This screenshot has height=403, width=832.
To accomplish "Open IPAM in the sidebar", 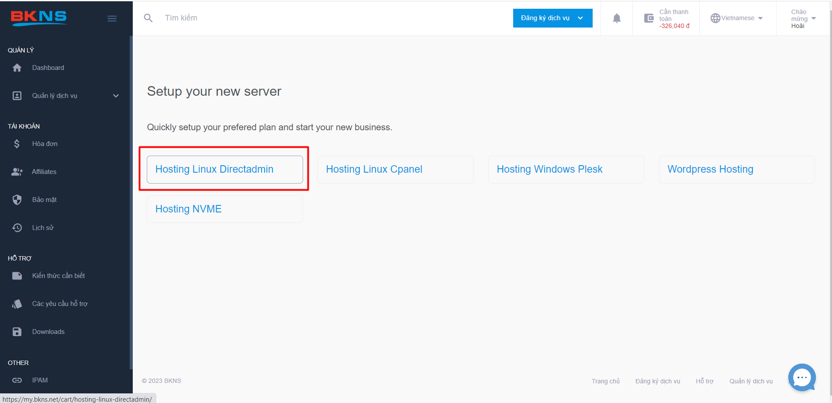I will coord(40,380).
